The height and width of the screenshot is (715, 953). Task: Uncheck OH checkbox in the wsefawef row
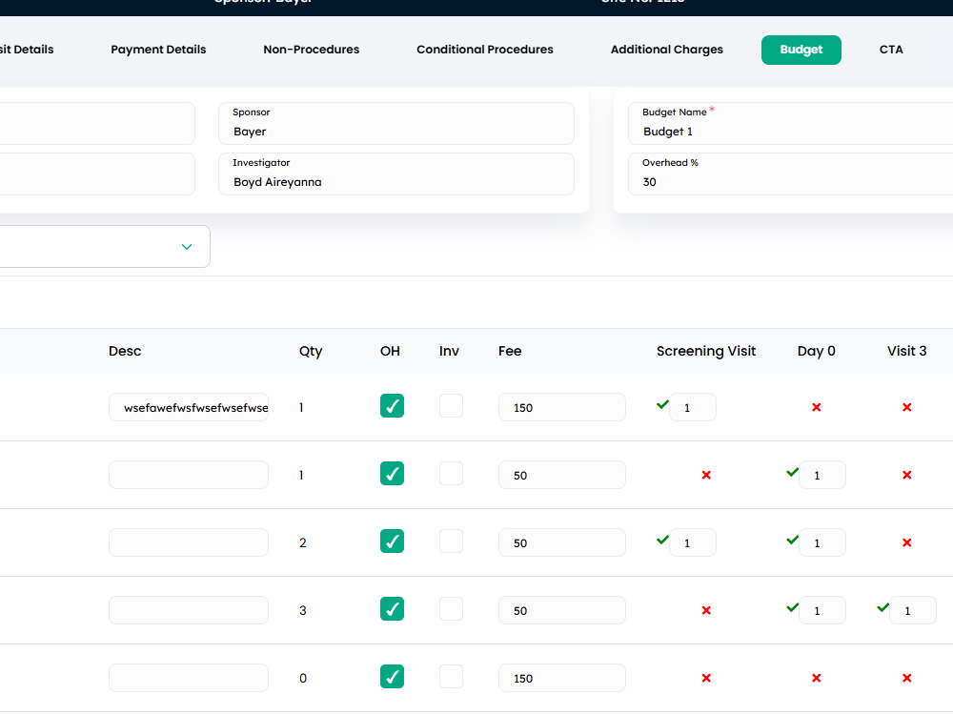pos(392,406)
